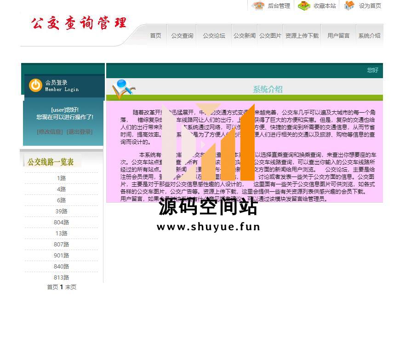Select bus route 840路

click(x=62, y=267)
